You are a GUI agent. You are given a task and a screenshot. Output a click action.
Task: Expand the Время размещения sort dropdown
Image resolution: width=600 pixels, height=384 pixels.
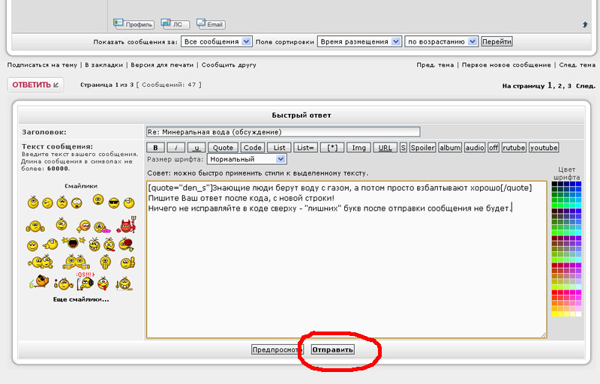click(x=359, y=42)
